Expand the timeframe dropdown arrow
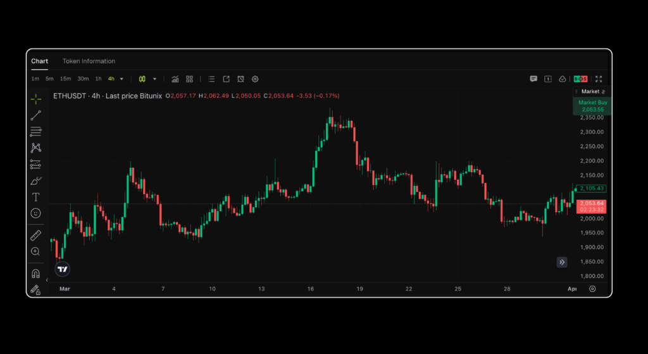The height and width of the screenshot is (354, 648). pos(121,79)
